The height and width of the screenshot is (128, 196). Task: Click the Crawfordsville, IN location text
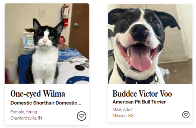(26, 118)
